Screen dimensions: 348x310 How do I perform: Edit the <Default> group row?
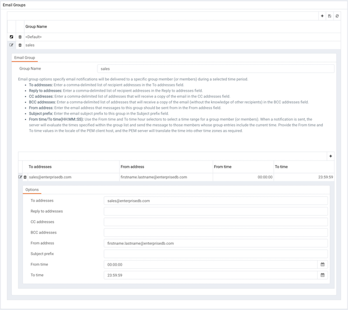tap(11, 37)
